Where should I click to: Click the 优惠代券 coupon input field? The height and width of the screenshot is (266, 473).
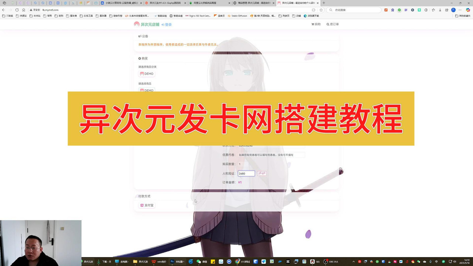point(271,155)
